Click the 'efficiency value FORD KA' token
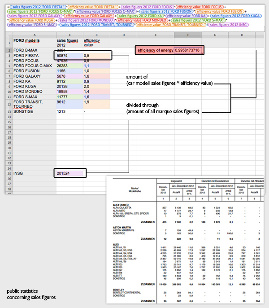Image resolution: width=269 pixels, height=308 pixels. pos(187,16)
